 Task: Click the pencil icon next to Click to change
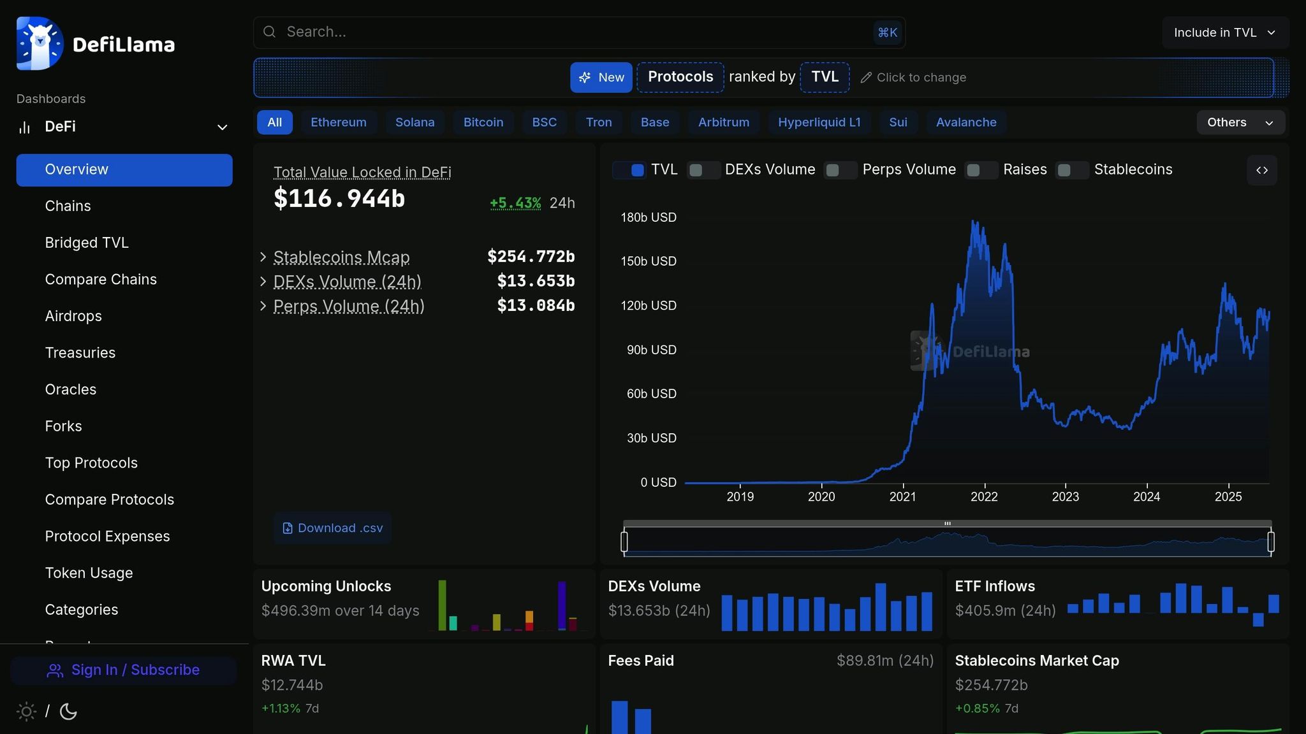pos(866,78)
